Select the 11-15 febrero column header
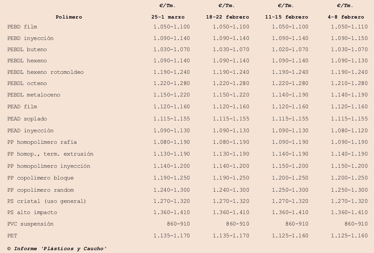 [287, 17]
